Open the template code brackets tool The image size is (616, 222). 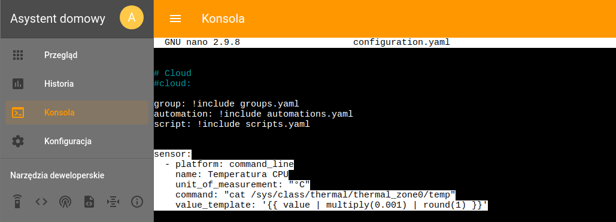[x=41, y=202]
